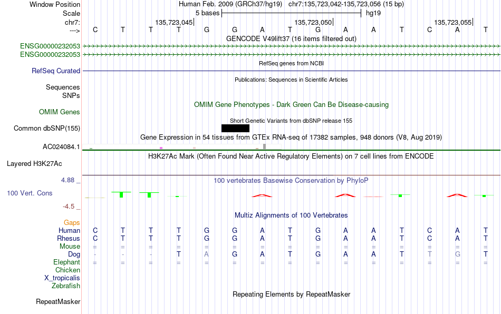
Task: Select the X_tropicalis species row label
Action: (x=62, y=278)
